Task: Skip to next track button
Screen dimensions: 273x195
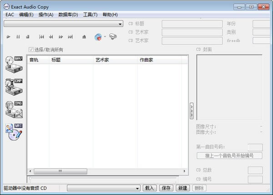Action: pyautogui.click(x=71, y=37)
